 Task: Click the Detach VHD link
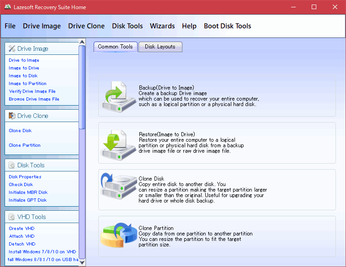point(22,244)
